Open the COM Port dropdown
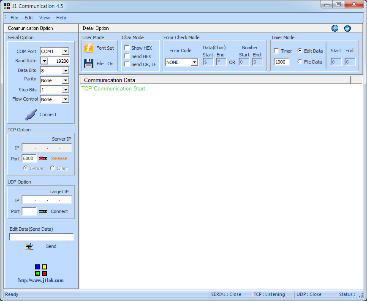Image resolution: width=367 pixels, height=301 pixels. click(x=66, y=51)
